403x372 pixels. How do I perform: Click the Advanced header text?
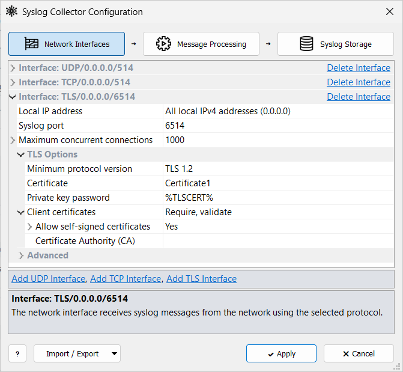click(48, 255)
